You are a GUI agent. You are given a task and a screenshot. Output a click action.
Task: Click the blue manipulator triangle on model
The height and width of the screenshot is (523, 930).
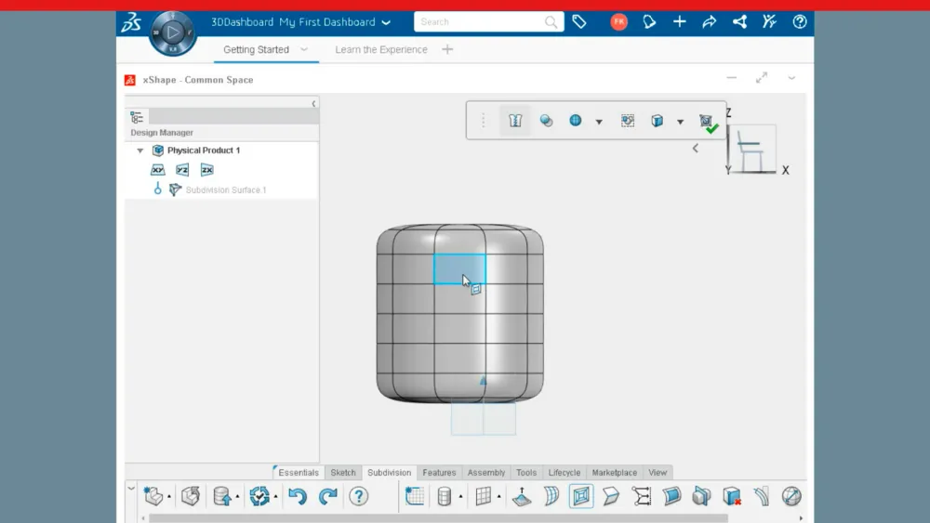(483, 381)
